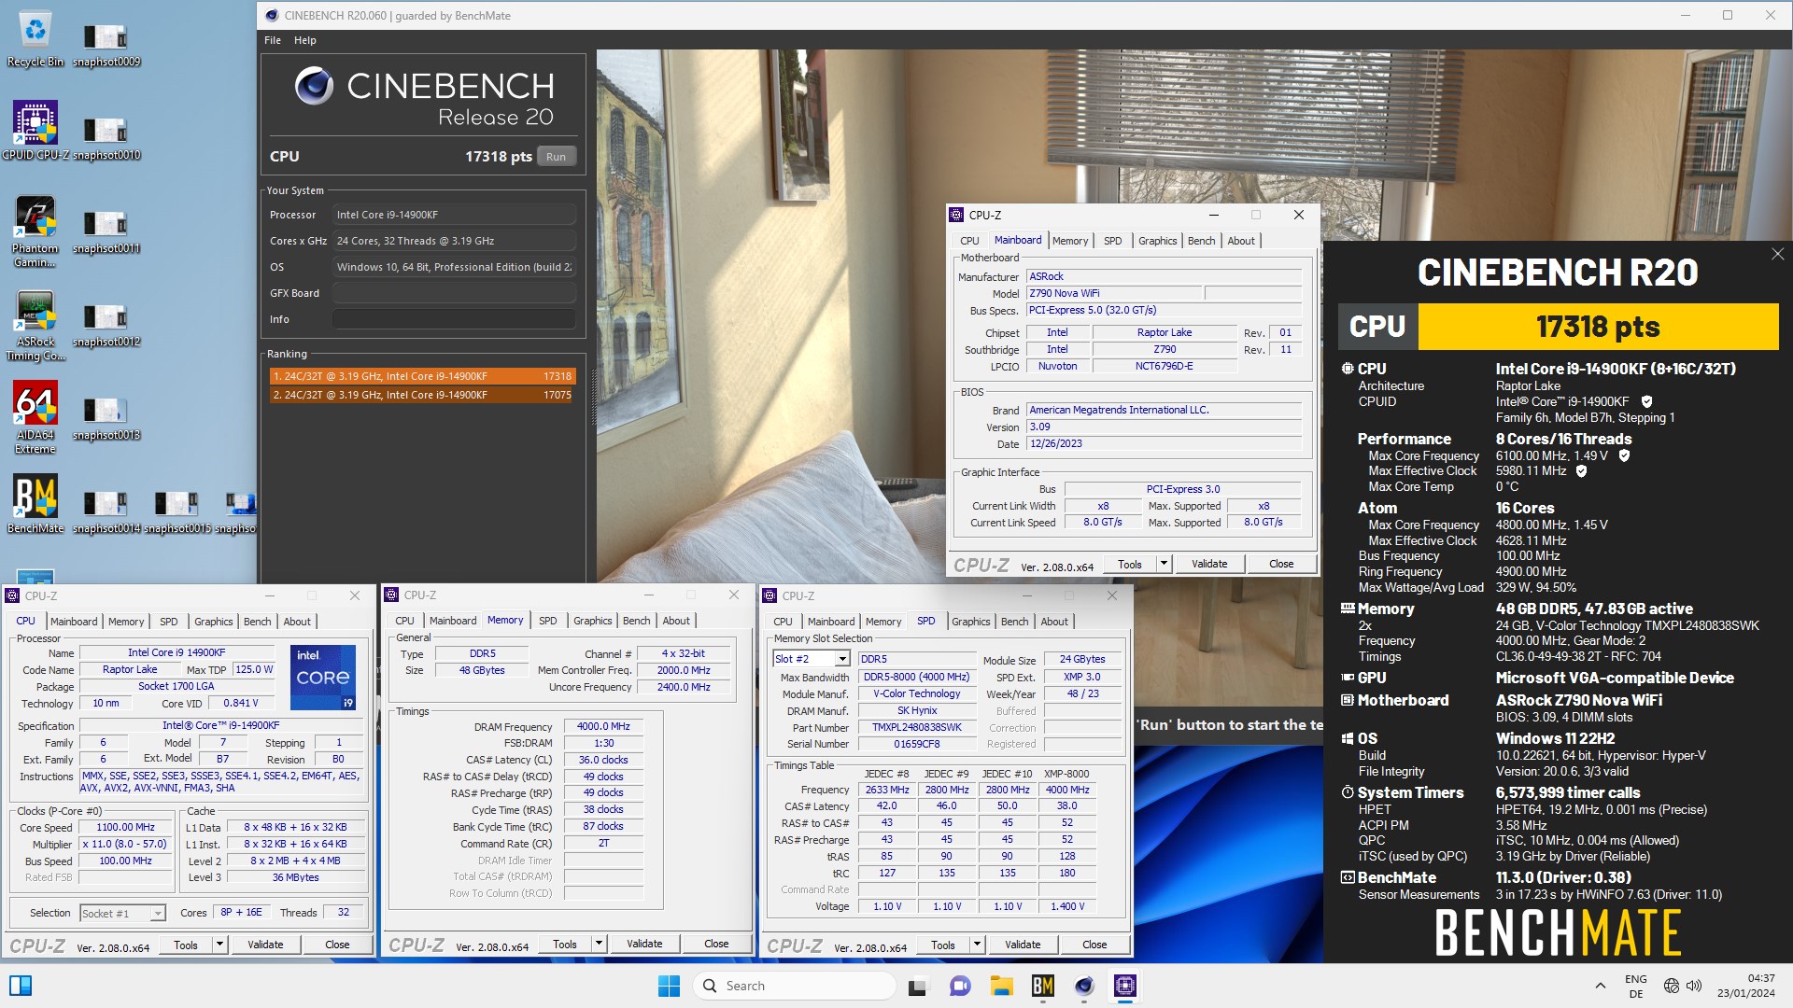Click Close in the CPU-Z CPU window

[x=337, y=945]
